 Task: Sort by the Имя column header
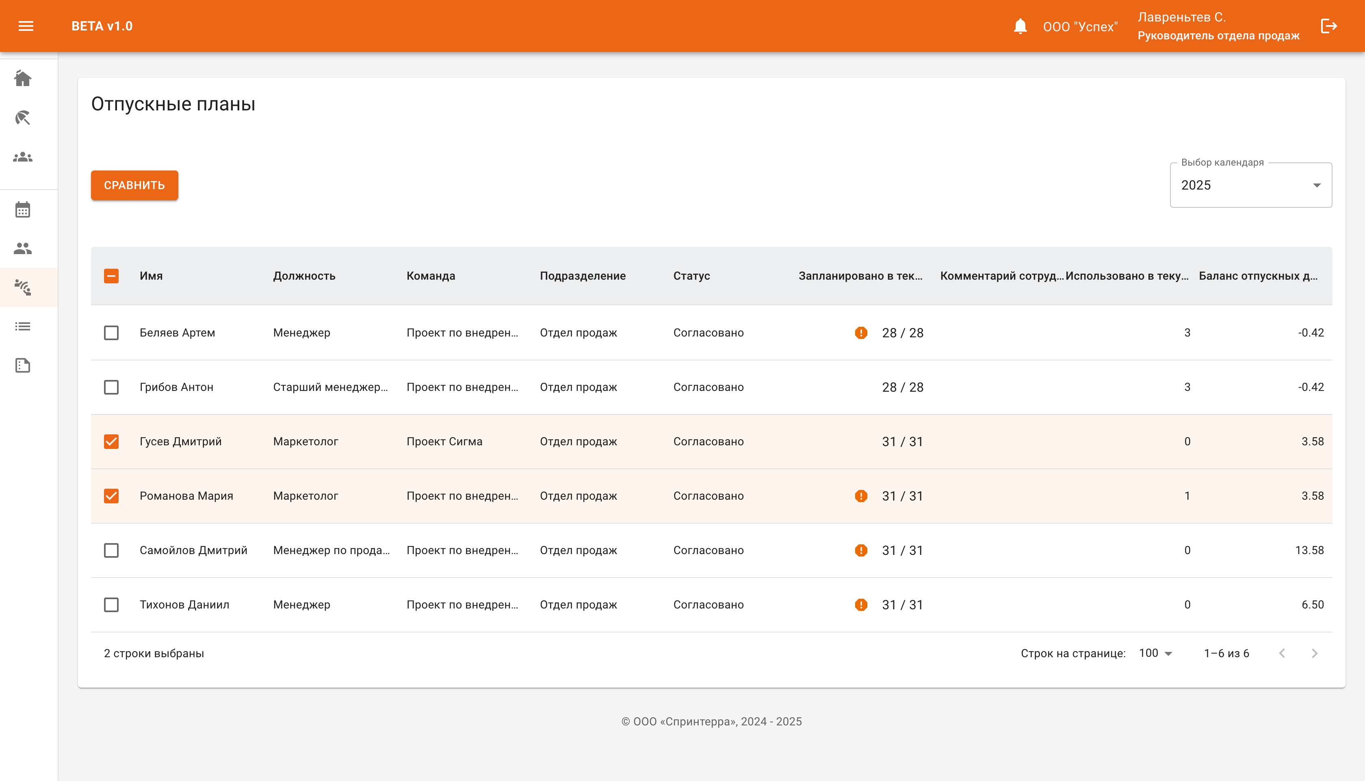(x=151, y=276)
